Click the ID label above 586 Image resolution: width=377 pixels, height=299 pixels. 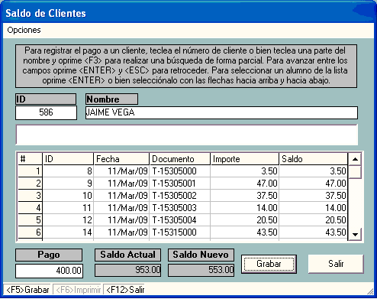tap(46, 99)
